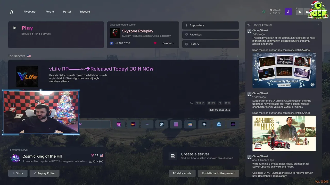Image resolution: width=330 pixels, height=185 pixels.
Task: Click the vLife RP Released Today server title
Action: (101, 69)
